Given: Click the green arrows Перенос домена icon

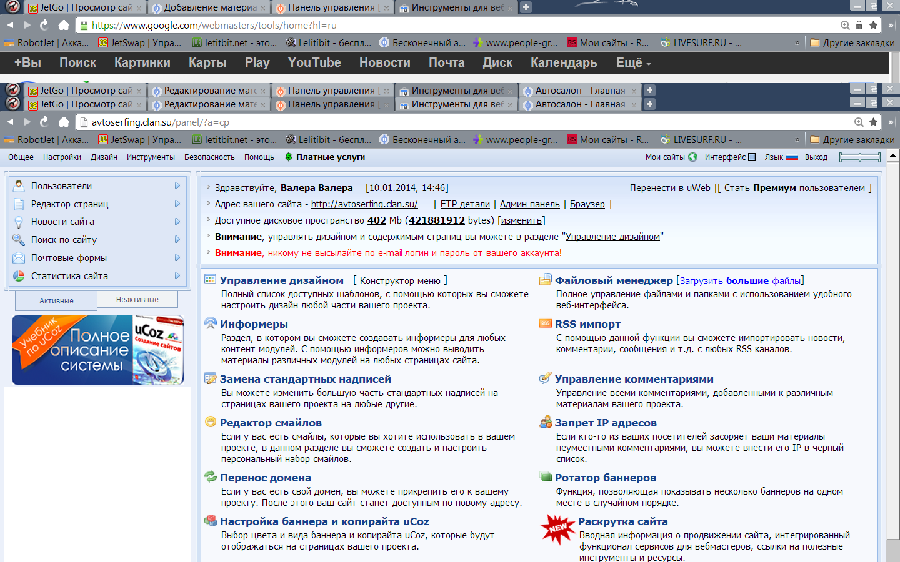Looking at the screenshot, I should (211, 476).
